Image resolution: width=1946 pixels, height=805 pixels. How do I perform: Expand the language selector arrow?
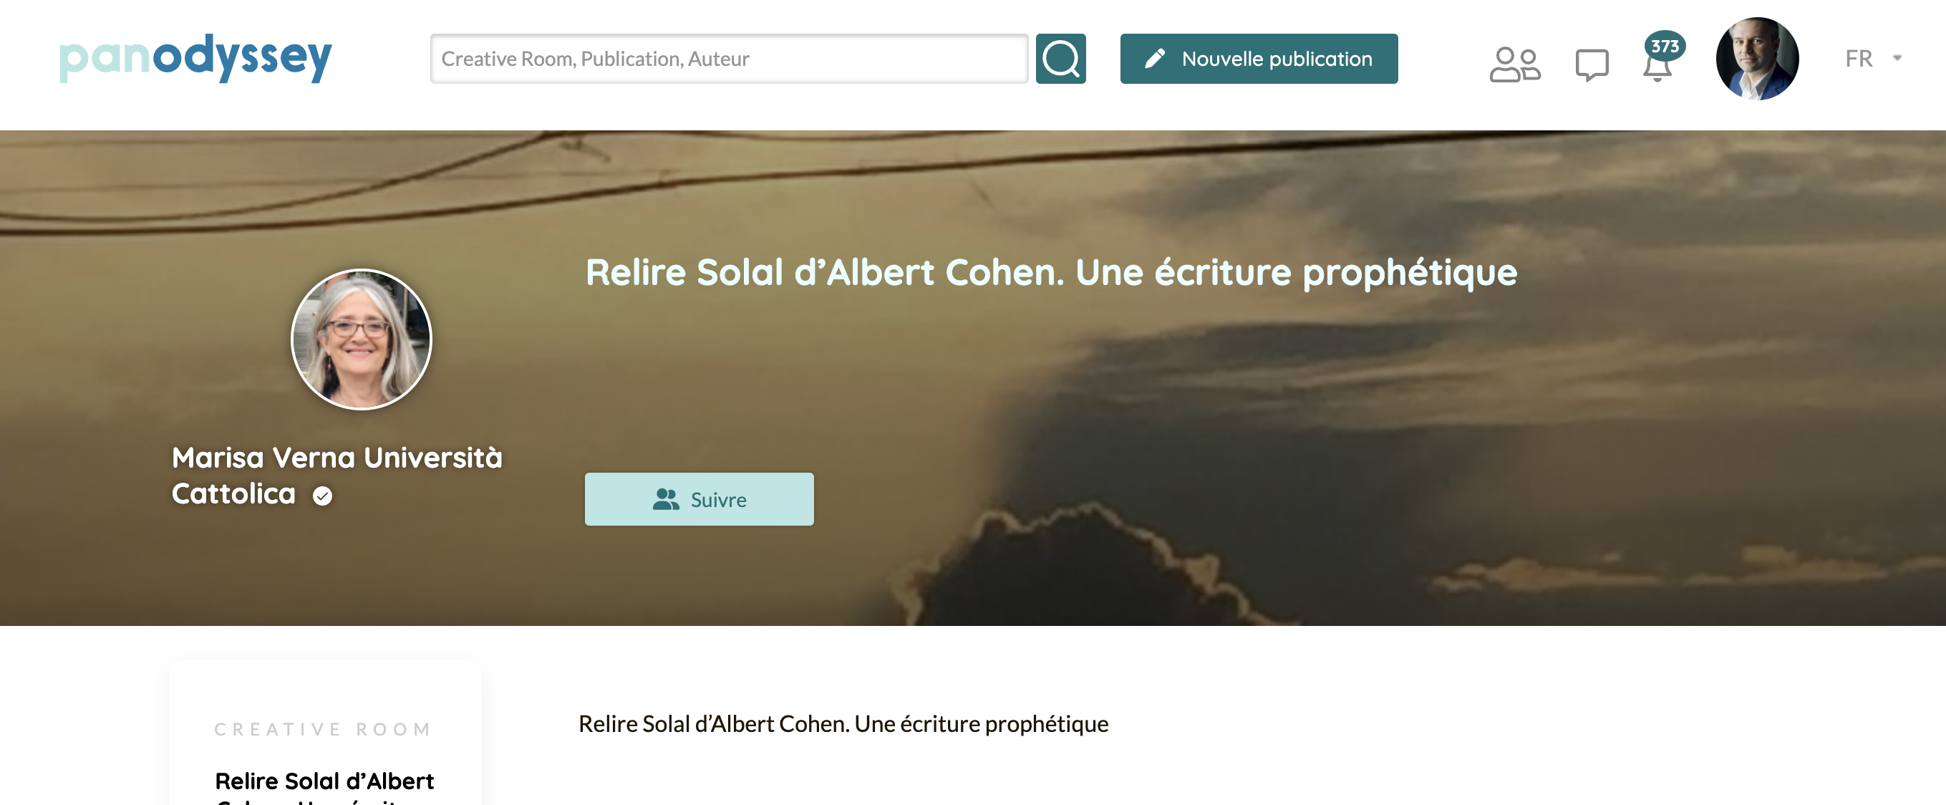(1897, 58)
